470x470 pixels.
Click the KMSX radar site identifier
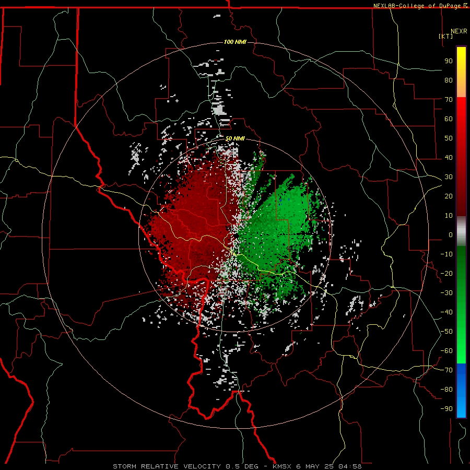pos(282,466)
